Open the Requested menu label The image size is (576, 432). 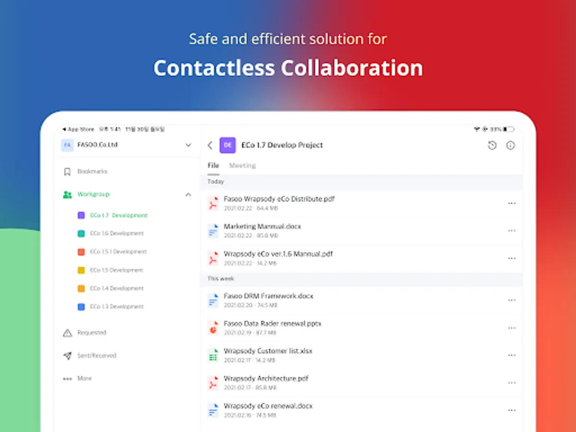[92, 333]
